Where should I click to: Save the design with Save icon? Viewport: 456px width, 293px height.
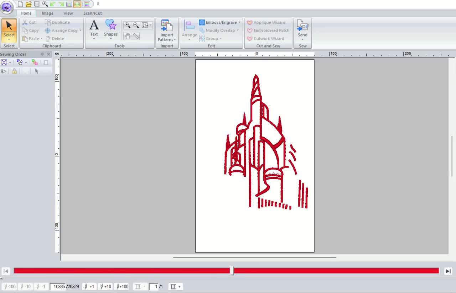pos(37,4)
